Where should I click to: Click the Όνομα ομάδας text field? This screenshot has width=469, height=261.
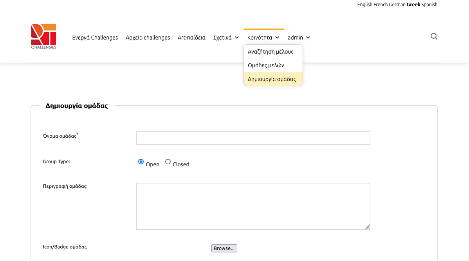[x=253, y=138]
